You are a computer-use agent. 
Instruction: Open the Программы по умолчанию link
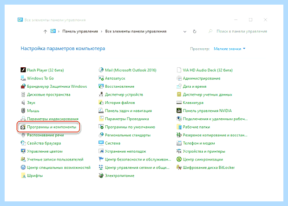coord(130,127)
